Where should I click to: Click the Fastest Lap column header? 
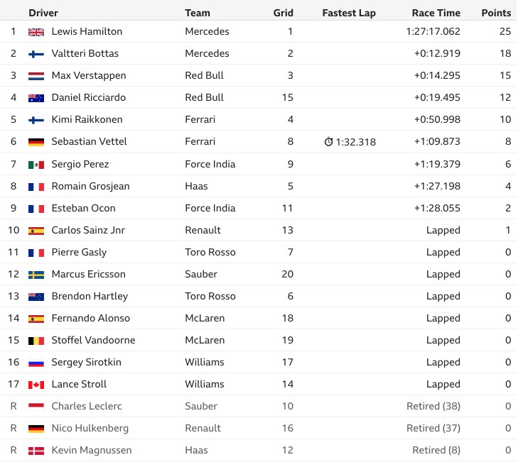point(349,13)
